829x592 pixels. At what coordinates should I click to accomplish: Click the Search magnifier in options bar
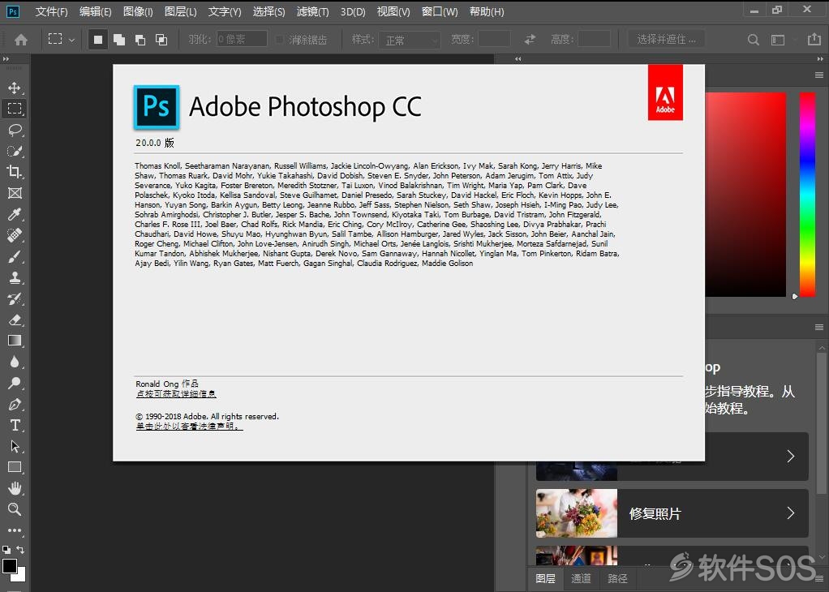click(754, 40)
